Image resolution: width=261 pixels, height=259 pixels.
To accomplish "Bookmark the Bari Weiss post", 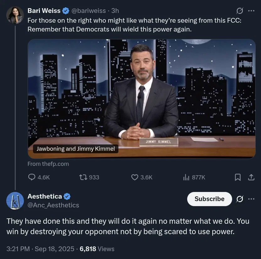I will point(237,177).
